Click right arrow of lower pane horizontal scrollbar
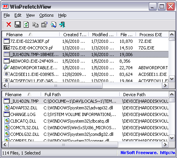This screenshot has width=177, height=158. [165, 145]
